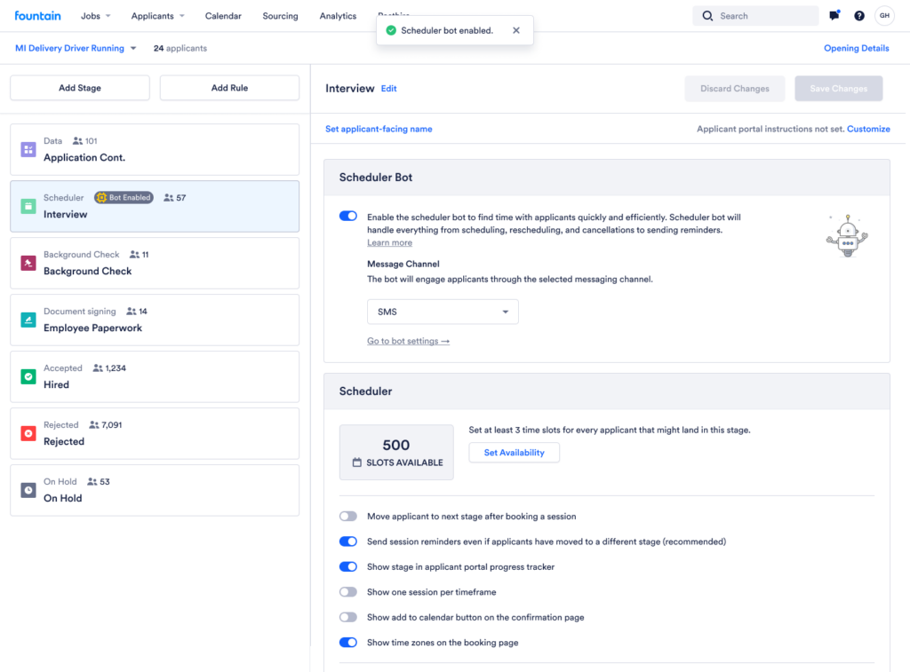Image resolution: width=910 pixels, height=672 pixels.
Task: Click the chat messages icon in header
Action: pos(834,16)
